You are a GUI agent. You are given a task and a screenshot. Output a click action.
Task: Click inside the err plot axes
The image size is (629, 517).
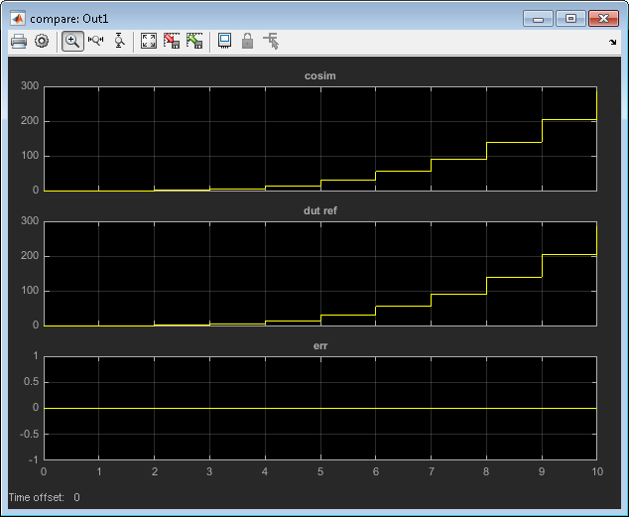[x=320, y=408]
